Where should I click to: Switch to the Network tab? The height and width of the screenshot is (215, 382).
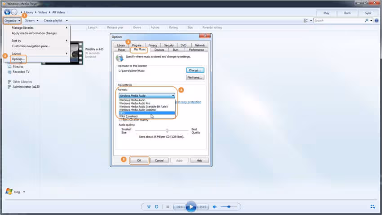tap(200, 45)
